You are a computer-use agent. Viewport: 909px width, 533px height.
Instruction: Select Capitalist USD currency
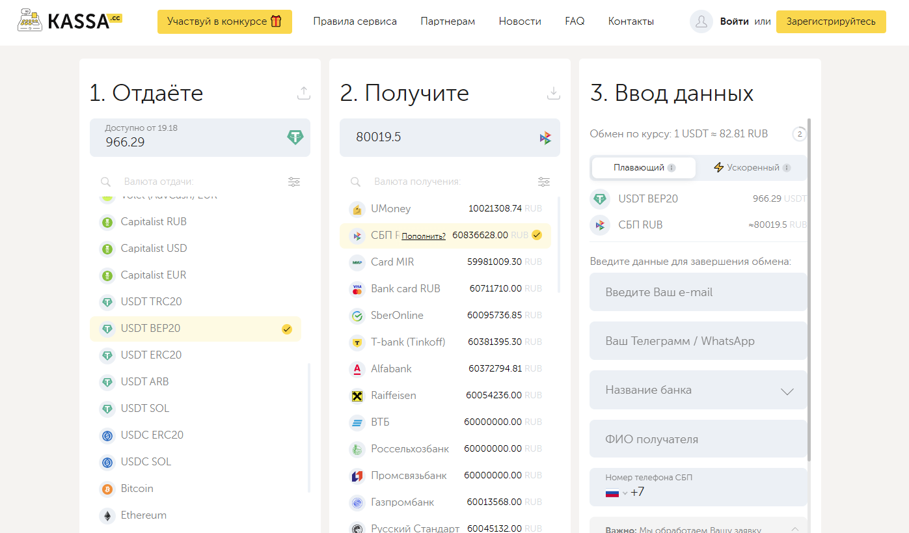[x=195, y=249]
